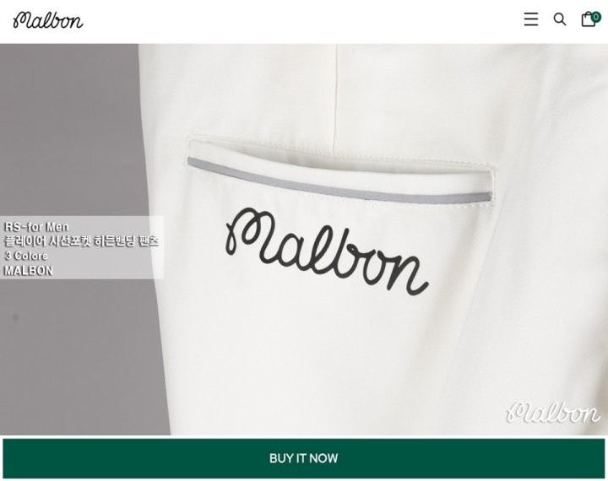608x481 pixels.
Task: Click the translucent product caption box
Action: pos(81,247)
